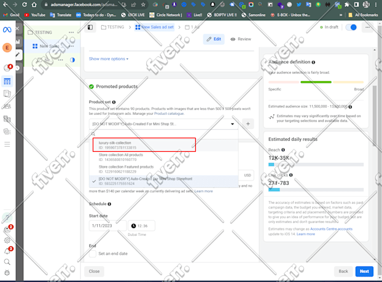
Task: Click the Link clicks info icon
Action: coord(291,175)
